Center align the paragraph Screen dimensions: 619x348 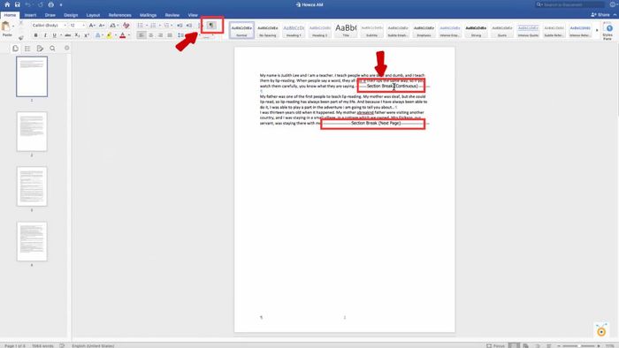coord(151,35)
